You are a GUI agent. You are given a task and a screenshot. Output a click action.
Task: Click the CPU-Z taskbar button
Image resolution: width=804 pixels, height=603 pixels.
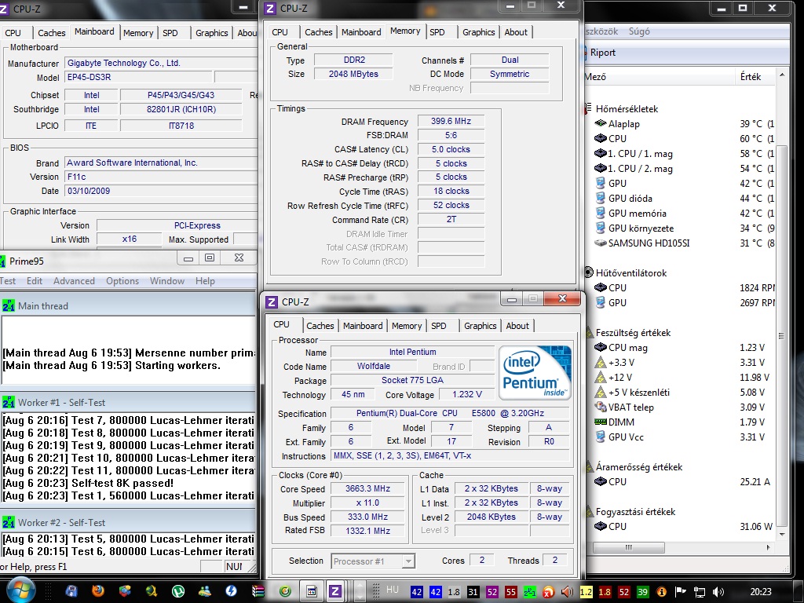(x=335, y=590)
